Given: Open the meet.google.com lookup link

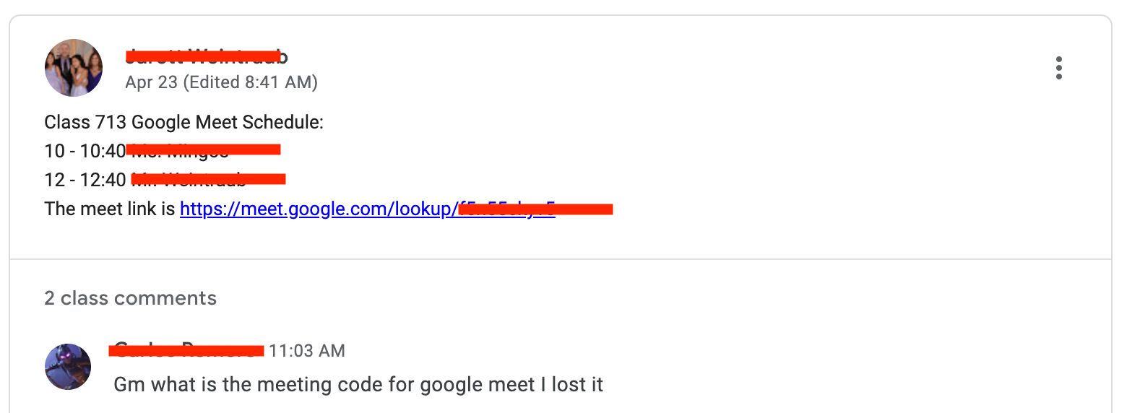Looking at the screenshot, I should point(318,209).
